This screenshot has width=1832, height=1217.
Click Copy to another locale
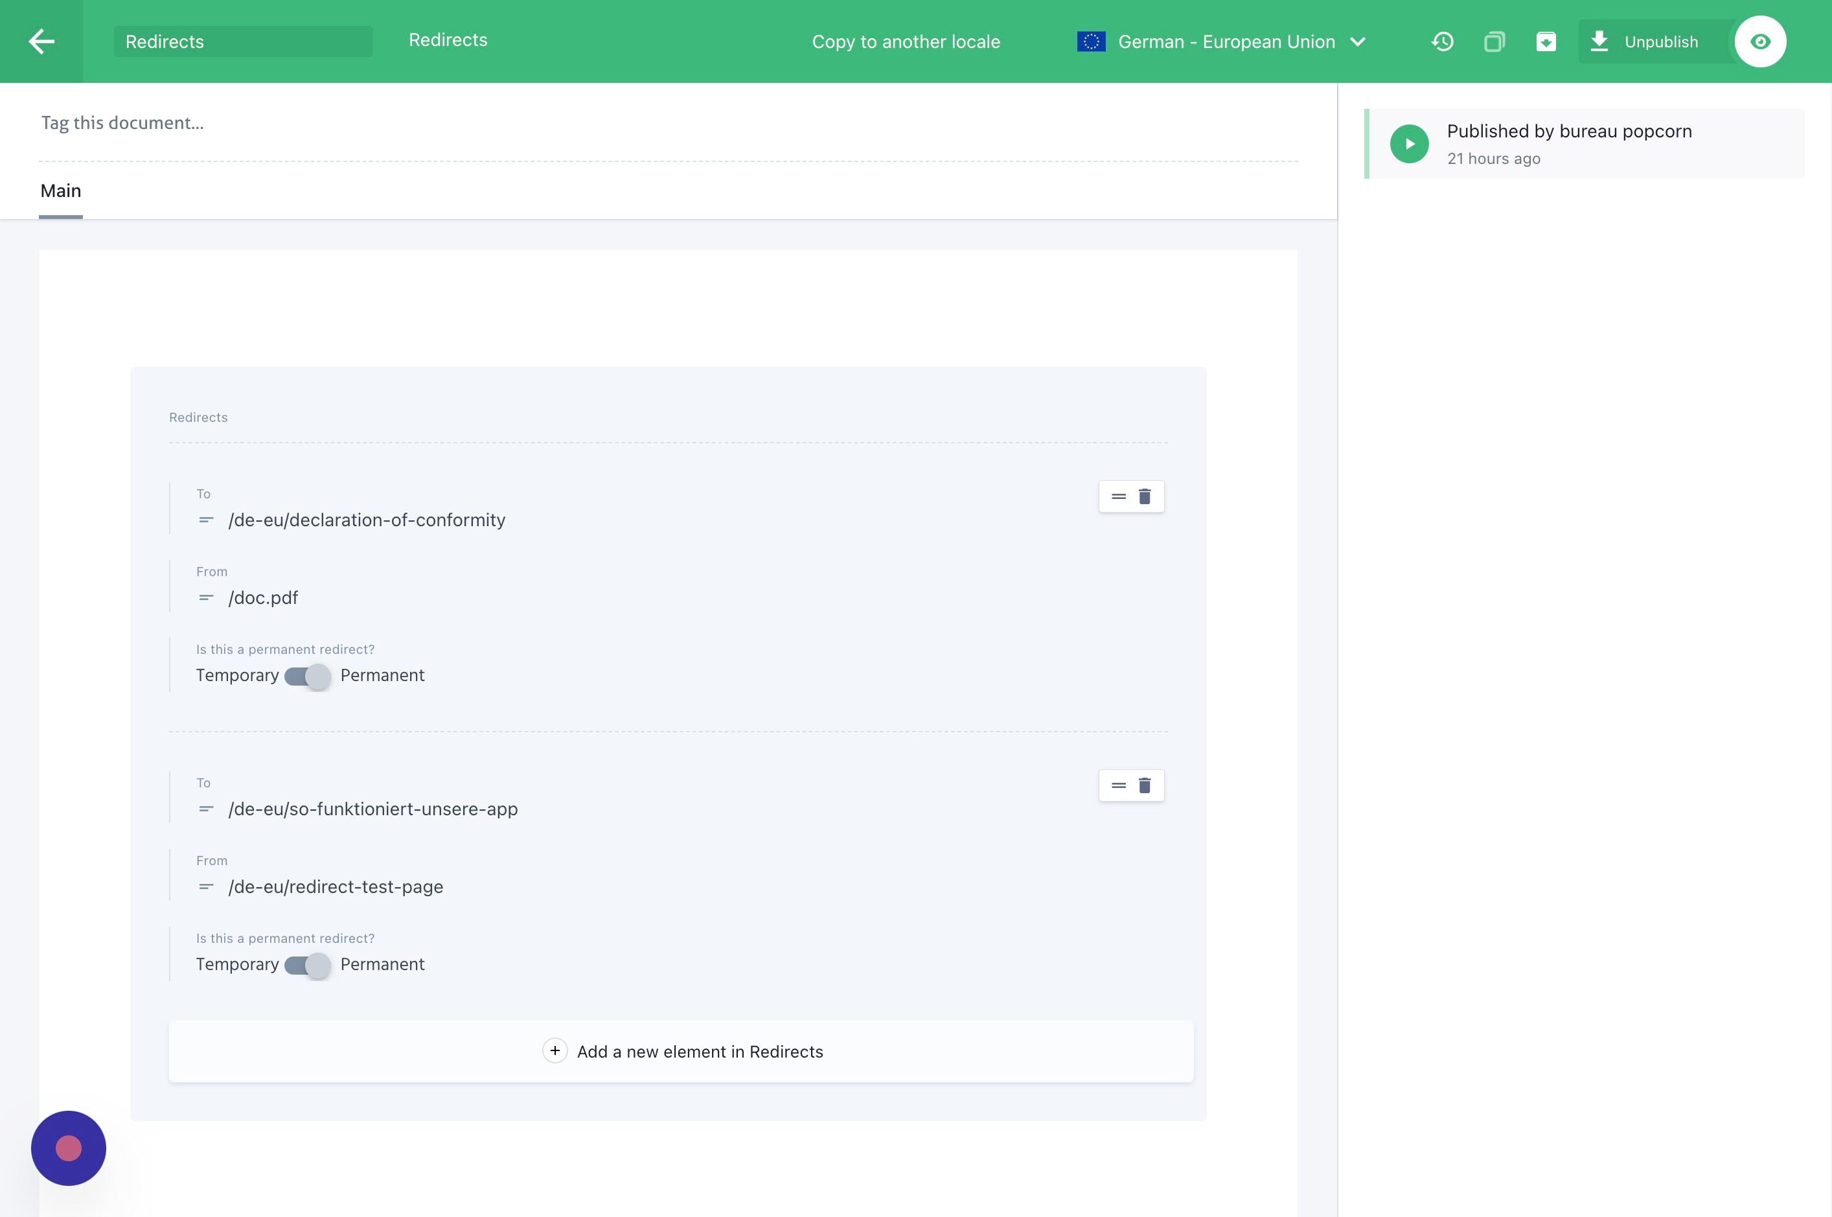[906, 42]
